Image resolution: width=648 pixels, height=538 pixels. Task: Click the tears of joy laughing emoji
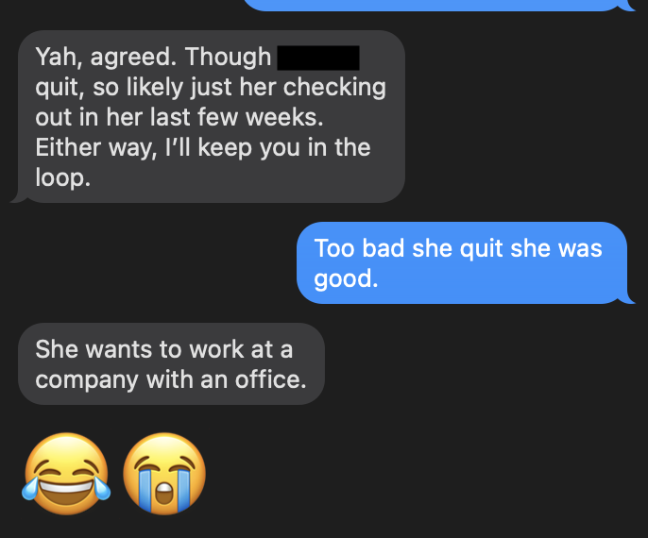point(66,474)
